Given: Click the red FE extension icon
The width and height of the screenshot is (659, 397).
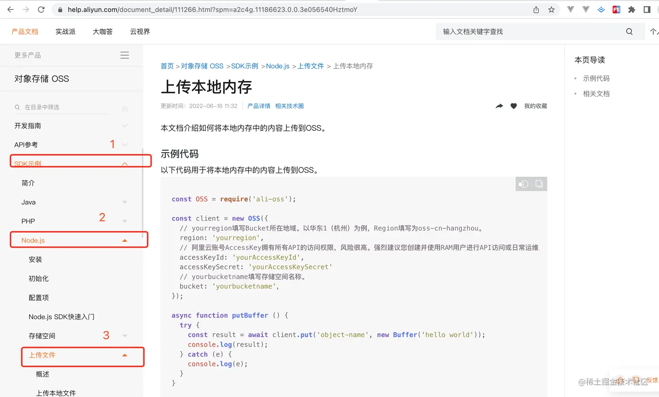Looking at the screenshot, I should pyautogui.click(x=616, y=10).
